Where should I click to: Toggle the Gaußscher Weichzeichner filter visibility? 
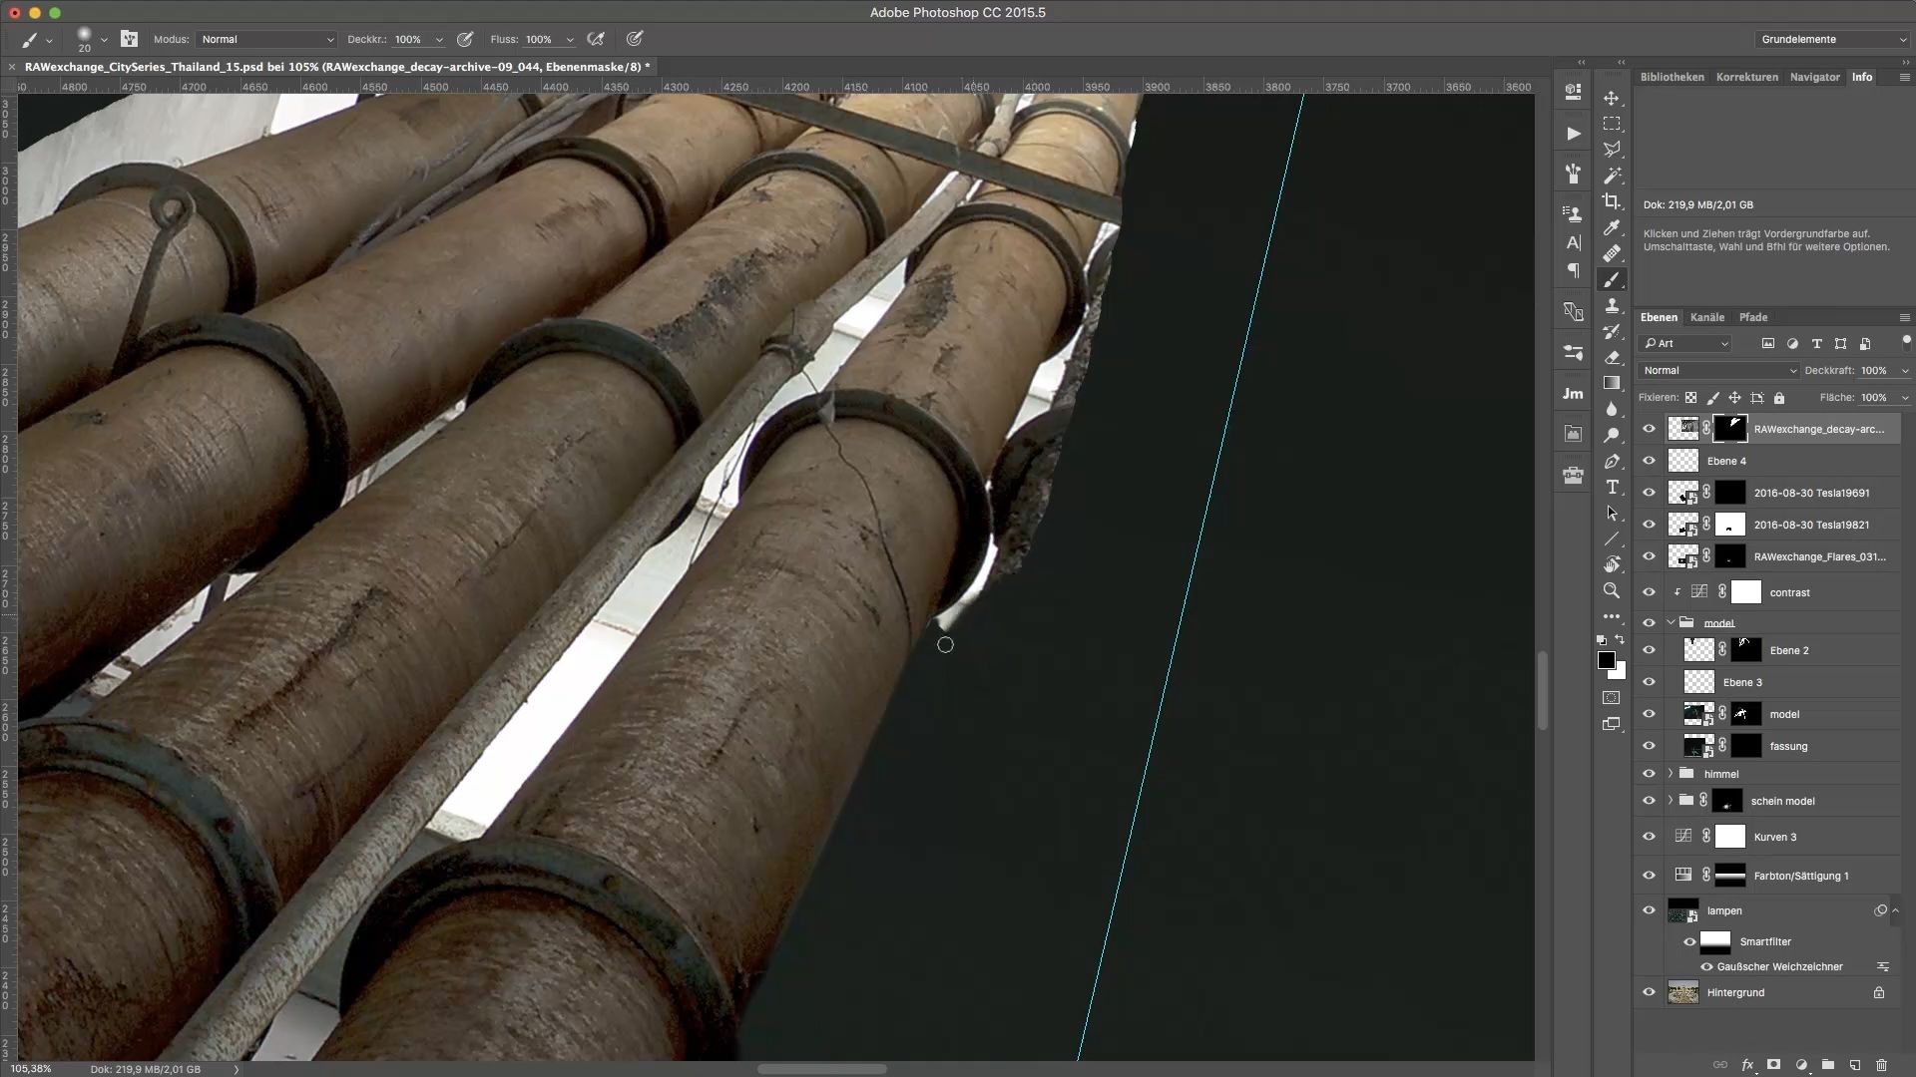pyautogui.click(x=1706, y=966)
